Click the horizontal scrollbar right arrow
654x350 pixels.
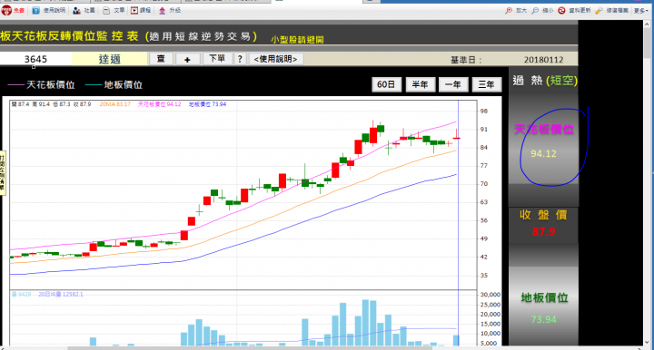[640, 348]
